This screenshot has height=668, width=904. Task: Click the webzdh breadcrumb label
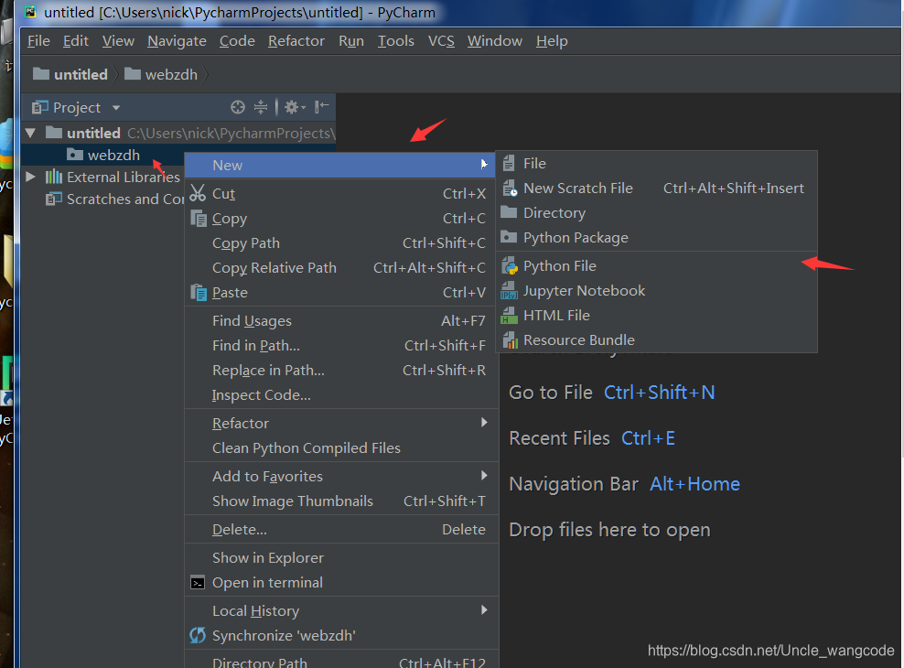tap(171, 74)
